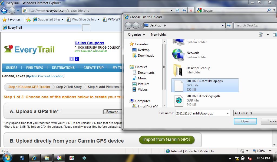Screen dimensions: 277x162
Task: Select Step 2: Tell Story
Action: click(69, 87)
